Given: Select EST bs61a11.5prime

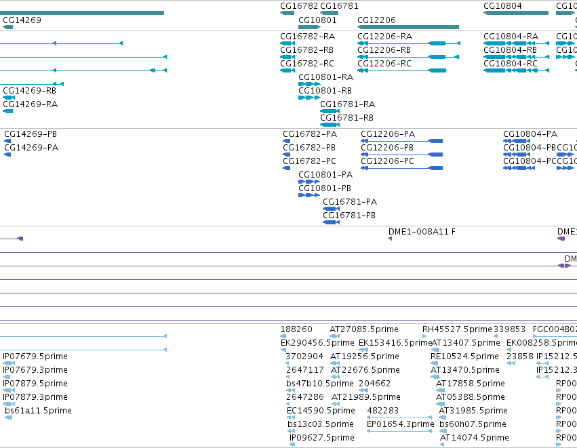Looking at the screenshot, I should click(x=38, y=411).
